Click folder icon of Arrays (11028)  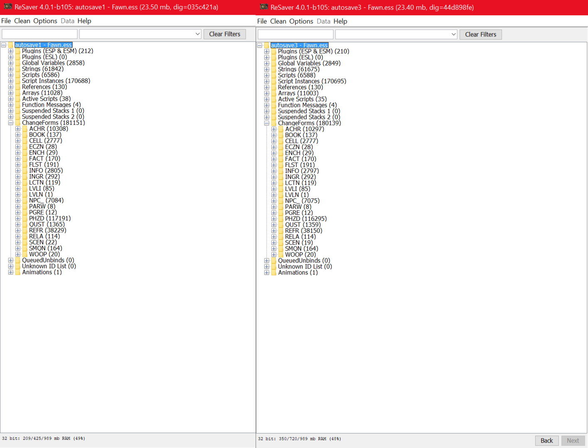point(18,93)
